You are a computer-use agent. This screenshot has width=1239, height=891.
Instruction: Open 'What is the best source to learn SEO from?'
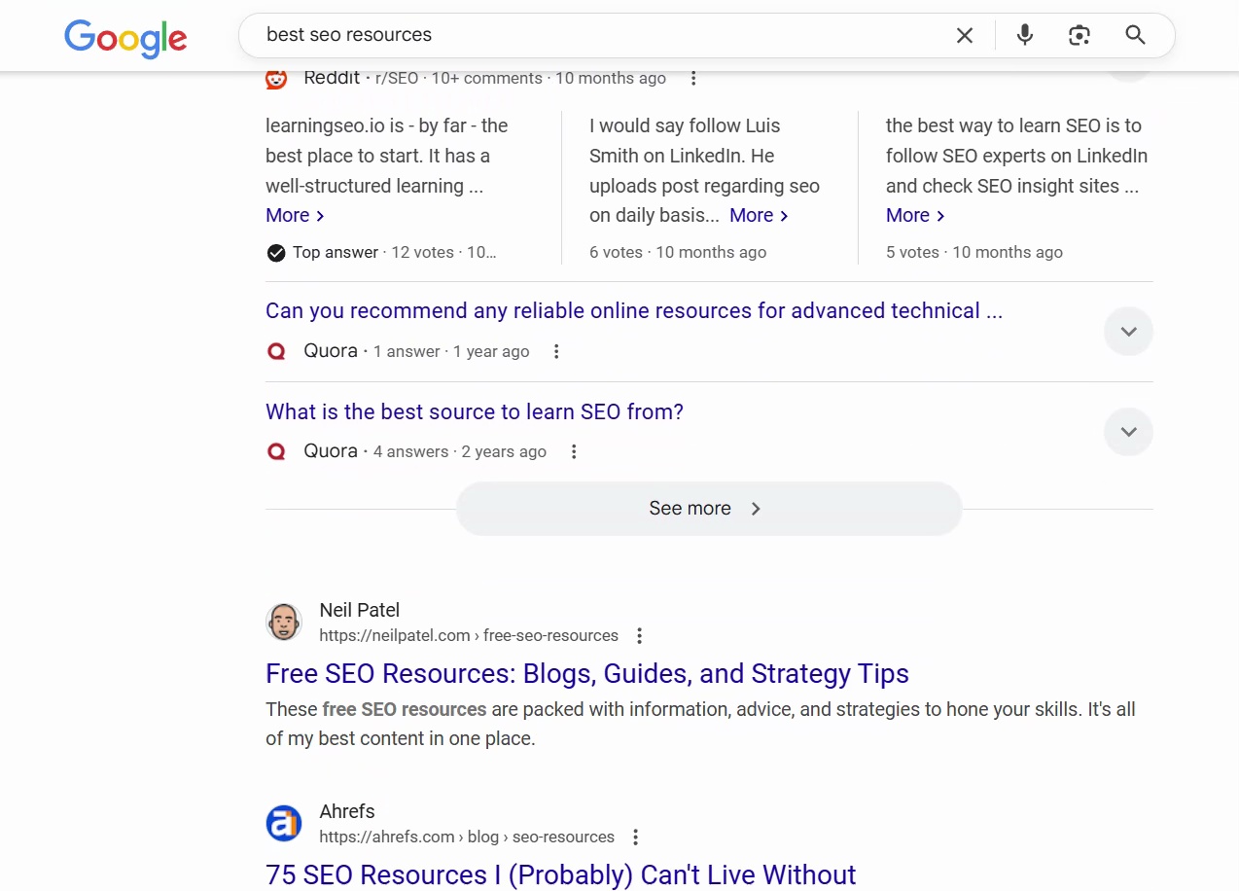(x=475, y=412)
